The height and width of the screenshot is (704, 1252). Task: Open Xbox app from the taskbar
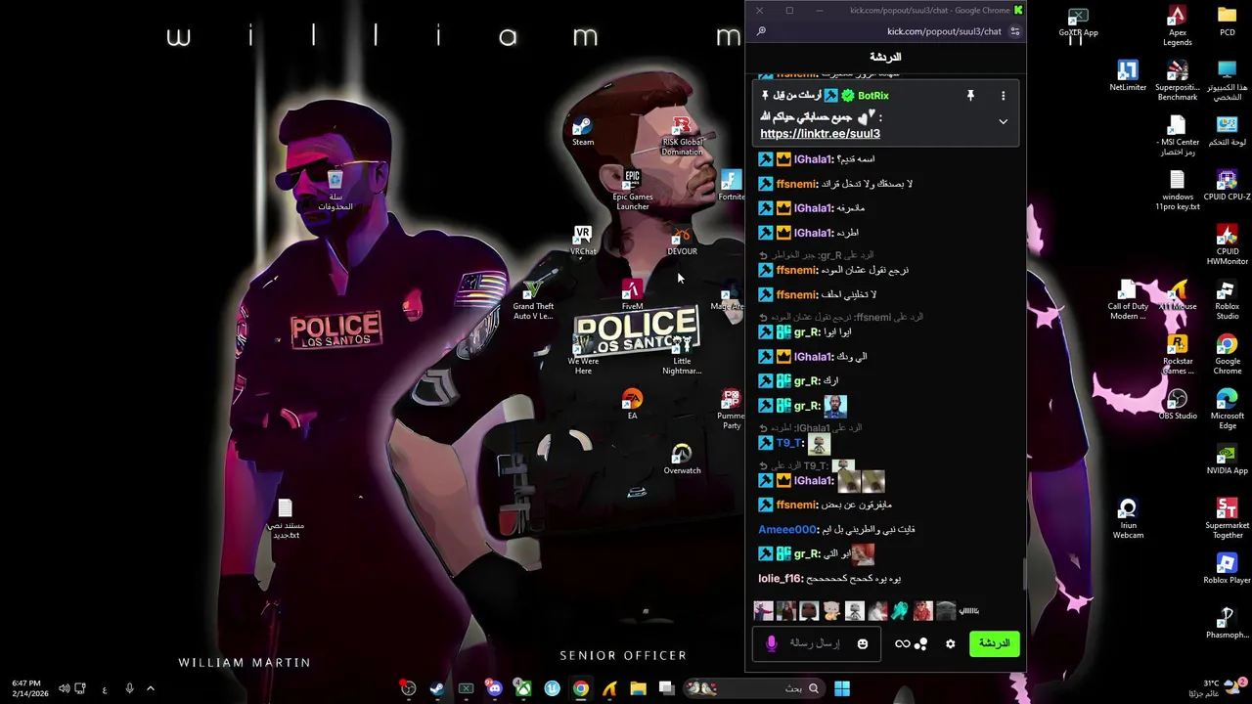(x=523, y=689)
